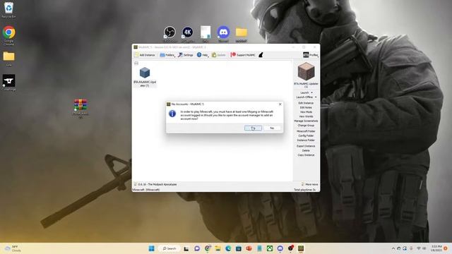Click the wood block instance icon in side panel
The width and height of the screenshot is (452, 254).
pyautogui.click(x=306, y=71)
